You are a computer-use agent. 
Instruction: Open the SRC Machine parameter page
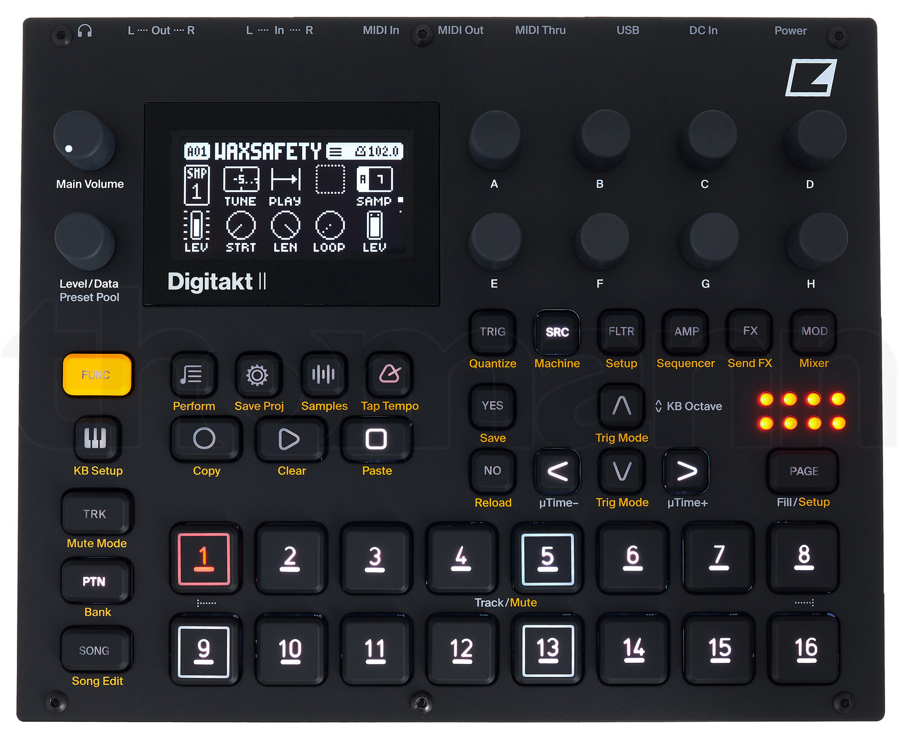557,331
